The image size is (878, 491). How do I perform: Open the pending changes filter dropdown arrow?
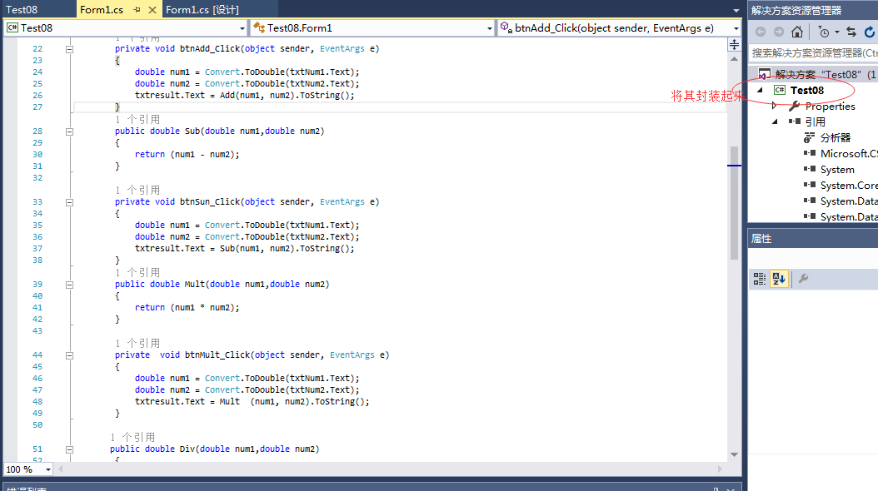click(x=837, y=32)
